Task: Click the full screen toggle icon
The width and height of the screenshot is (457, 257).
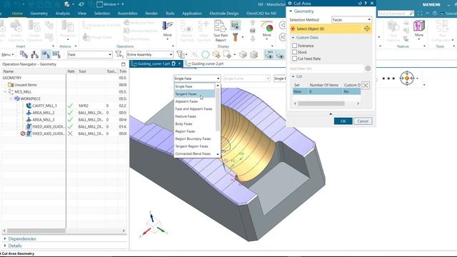Action: click(420, 14)
